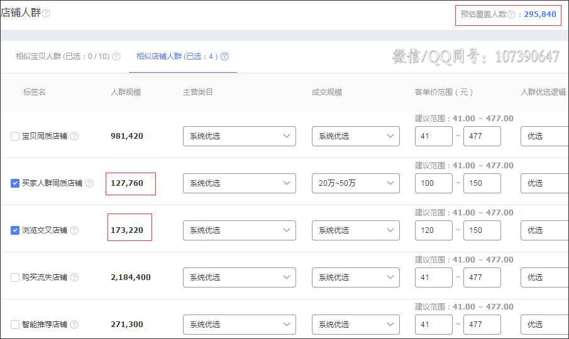Check the 智能推荐店铺 checkbox
Image resolution: width=569 pixels, height=339 pixels.
pyautogui.click(x=15, y=325)
